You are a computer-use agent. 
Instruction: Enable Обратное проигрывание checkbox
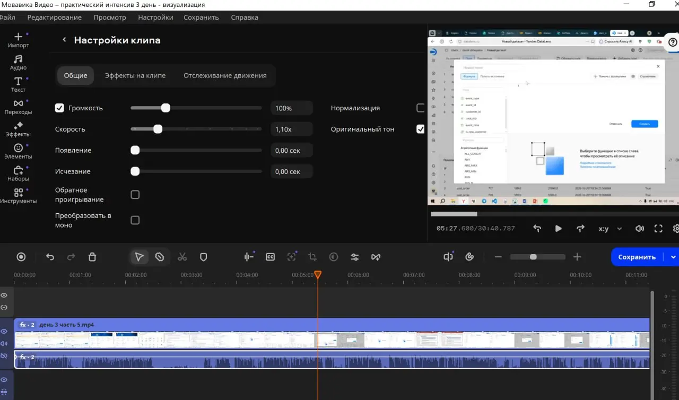tap(135, 195)
